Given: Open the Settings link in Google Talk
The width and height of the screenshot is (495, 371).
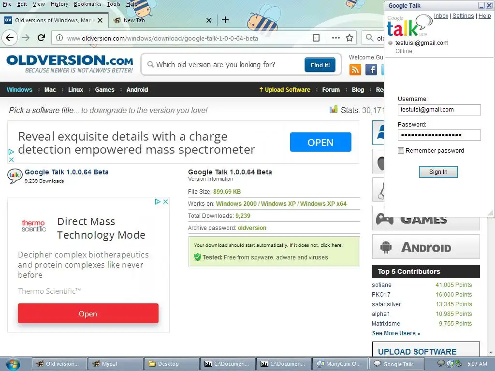Looking at the screenshot, I should pos(463,16).
